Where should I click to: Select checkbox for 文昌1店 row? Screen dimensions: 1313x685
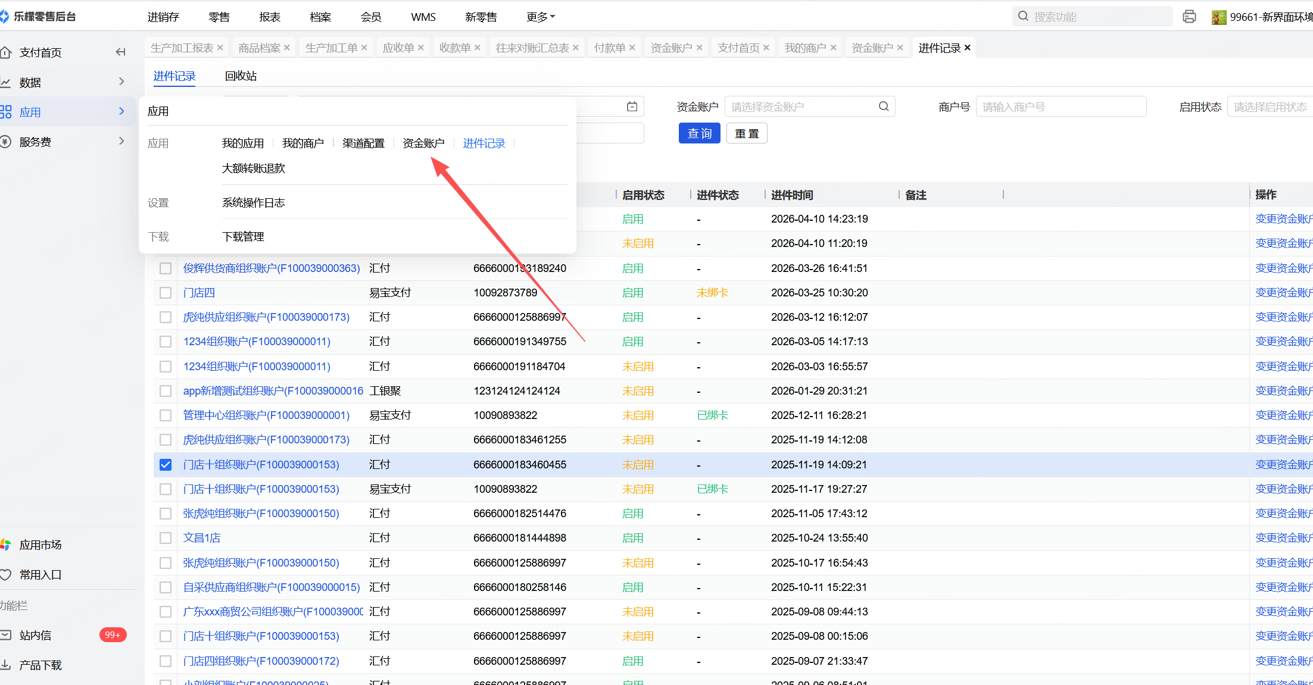(166, 538)
